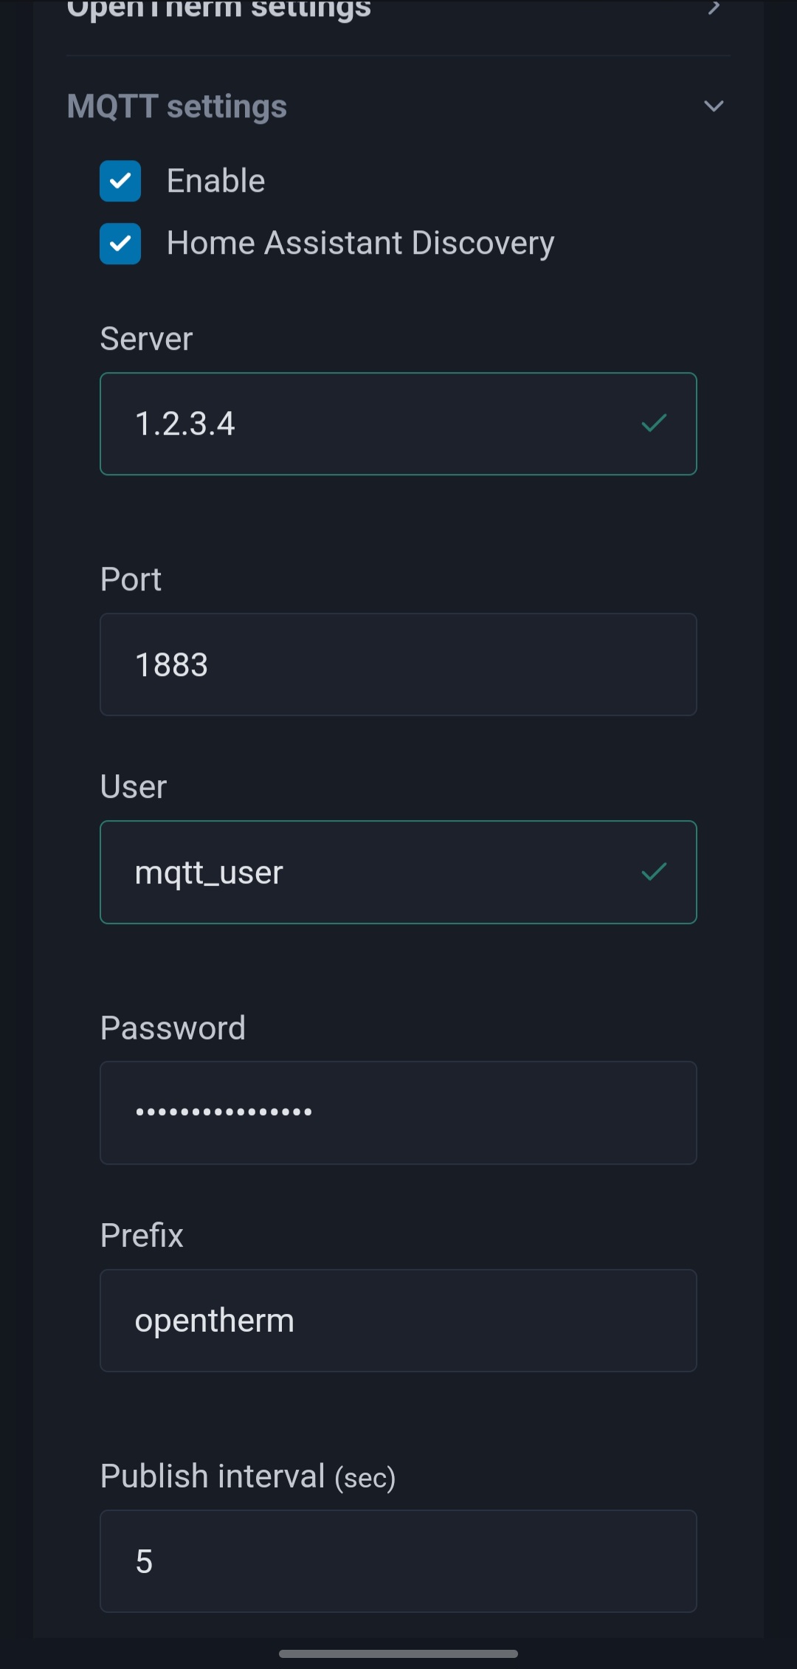The image size is (797, 1669).
Task: Click the chevron next to MQTT settings
Action: pos(713,106)
